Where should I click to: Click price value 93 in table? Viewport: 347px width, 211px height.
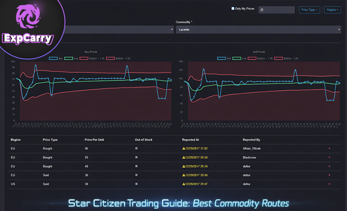(x=86, y=157)
